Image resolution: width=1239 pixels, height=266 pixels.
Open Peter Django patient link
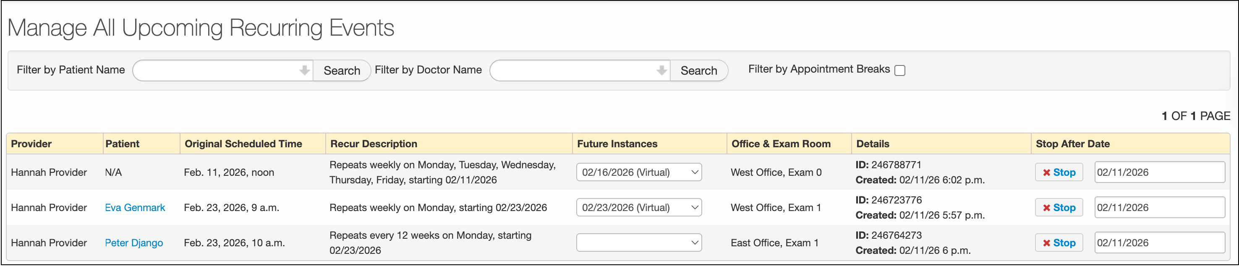[134, 243]
